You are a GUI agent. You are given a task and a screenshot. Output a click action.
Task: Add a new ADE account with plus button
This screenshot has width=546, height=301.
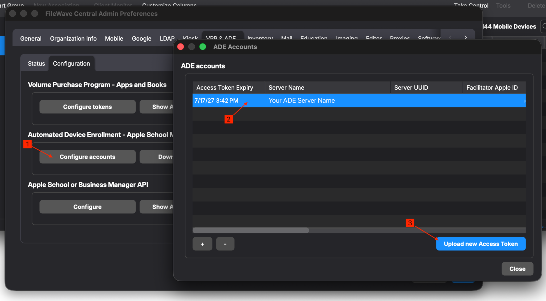202,244
